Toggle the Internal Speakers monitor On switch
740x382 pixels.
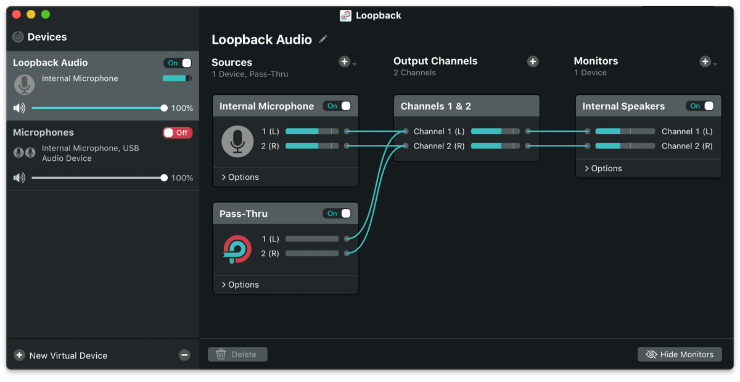[x=701, y=106]
